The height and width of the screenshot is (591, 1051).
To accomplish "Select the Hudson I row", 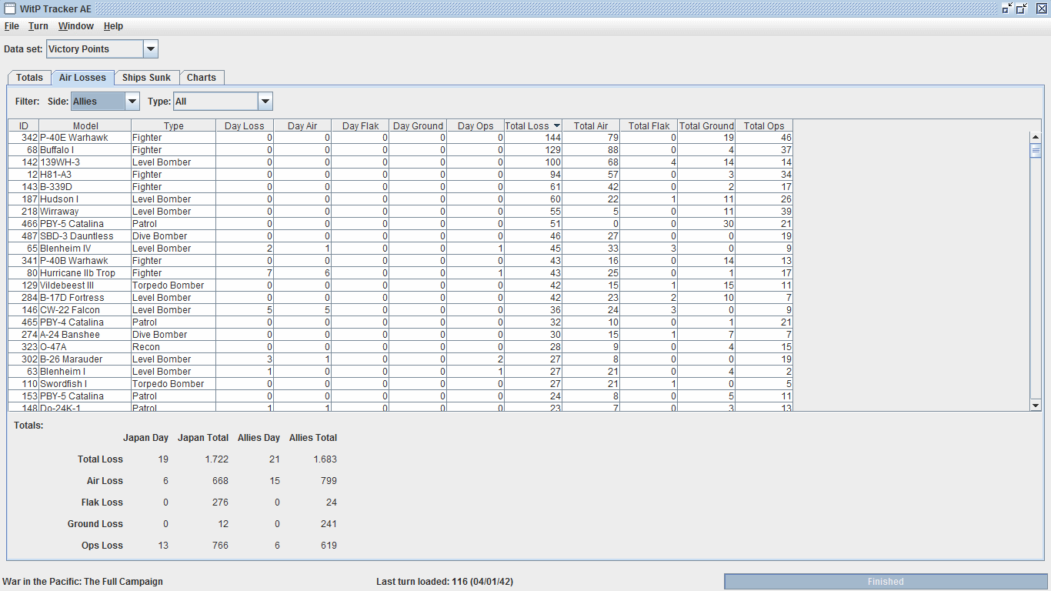I will click(x=400, y=199).
